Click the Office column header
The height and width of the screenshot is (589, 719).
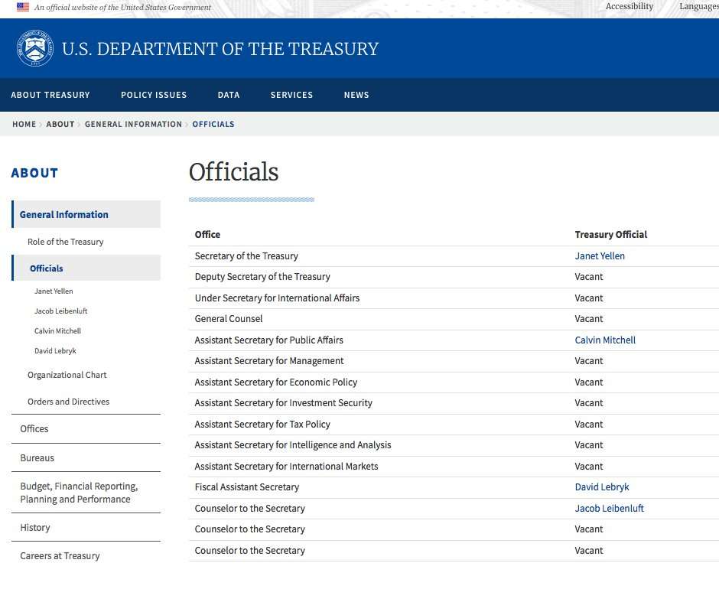coord(208,234)
